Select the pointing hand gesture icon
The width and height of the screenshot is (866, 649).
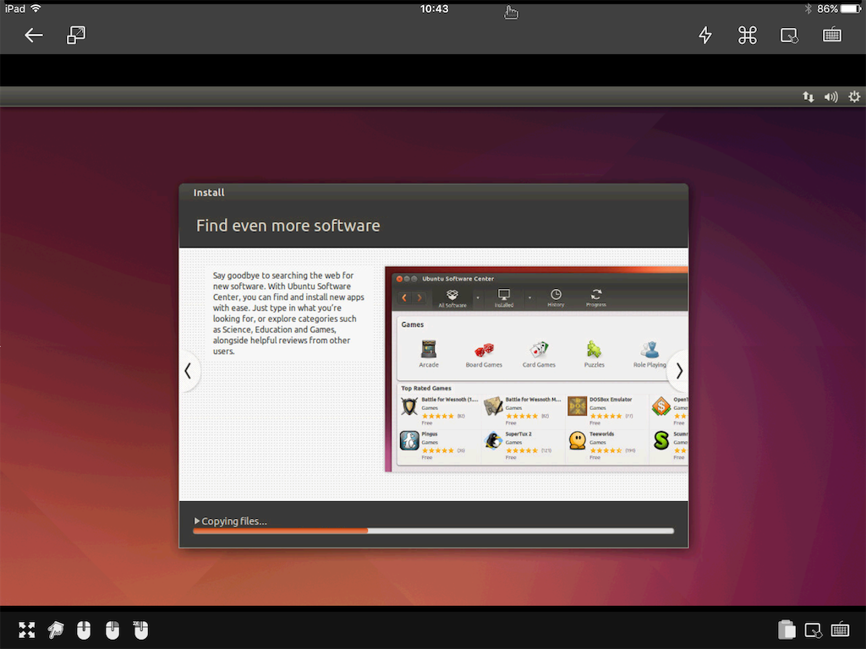[x=55, y=630]
